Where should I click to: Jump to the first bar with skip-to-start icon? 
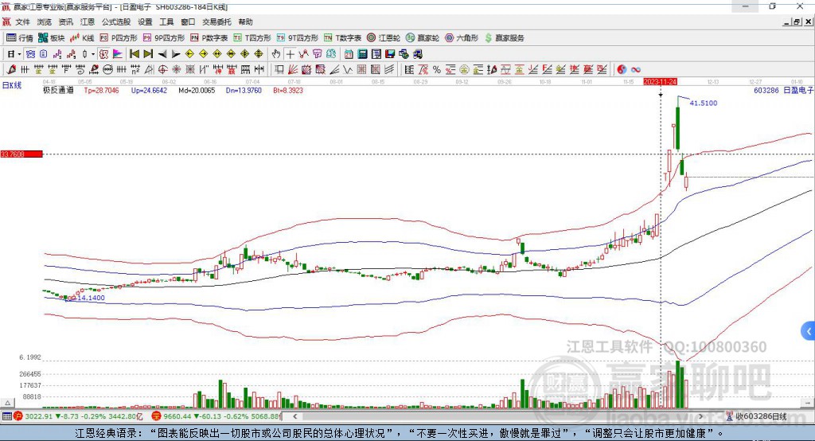click(x=134, y=54)
